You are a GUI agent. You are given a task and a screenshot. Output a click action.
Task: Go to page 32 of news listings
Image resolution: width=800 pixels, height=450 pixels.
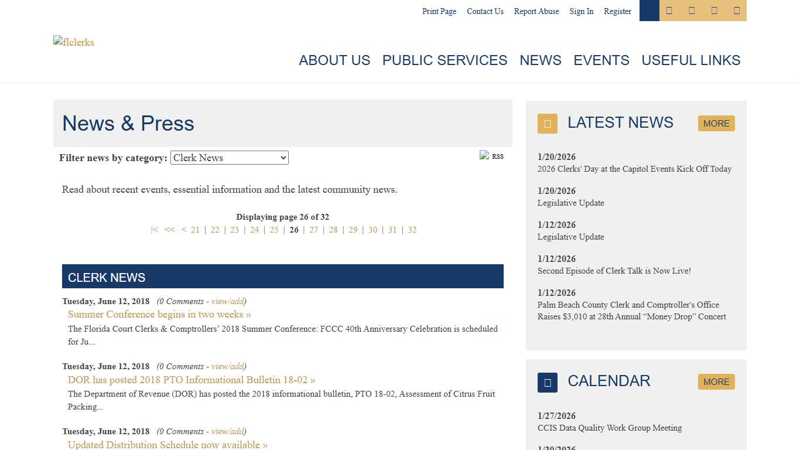[412, 230]
